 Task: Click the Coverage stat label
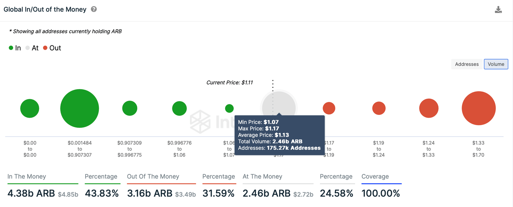(x=375, y=177)
